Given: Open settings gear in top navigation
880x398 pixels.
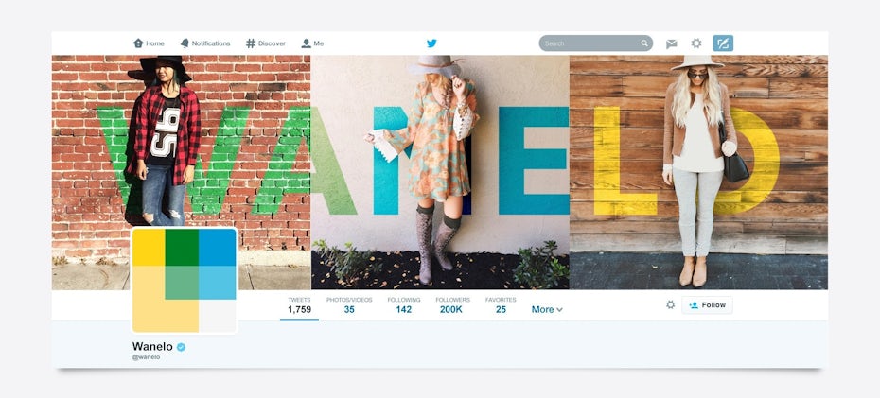Looking at the screenshot, I should tap(696, 43).
